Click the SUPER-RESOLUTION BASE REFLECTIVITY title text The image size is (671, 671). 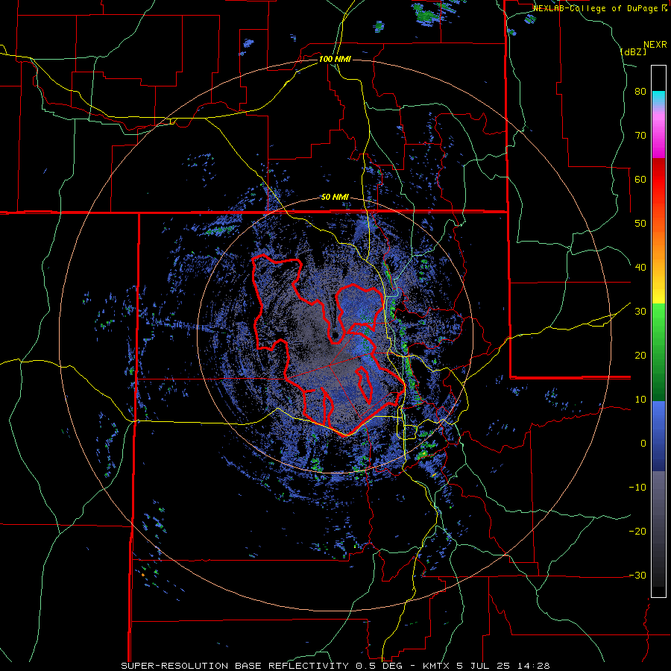pos(235,666)
